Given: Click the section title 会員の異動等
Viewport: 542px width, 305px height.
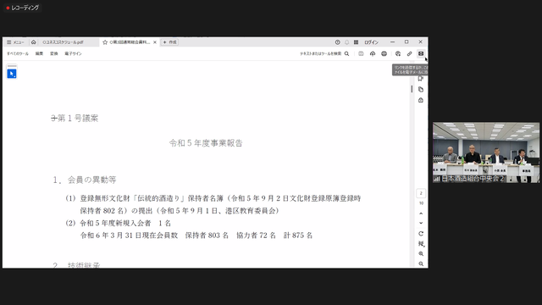Looking at the screenshot, I should 92,180.
